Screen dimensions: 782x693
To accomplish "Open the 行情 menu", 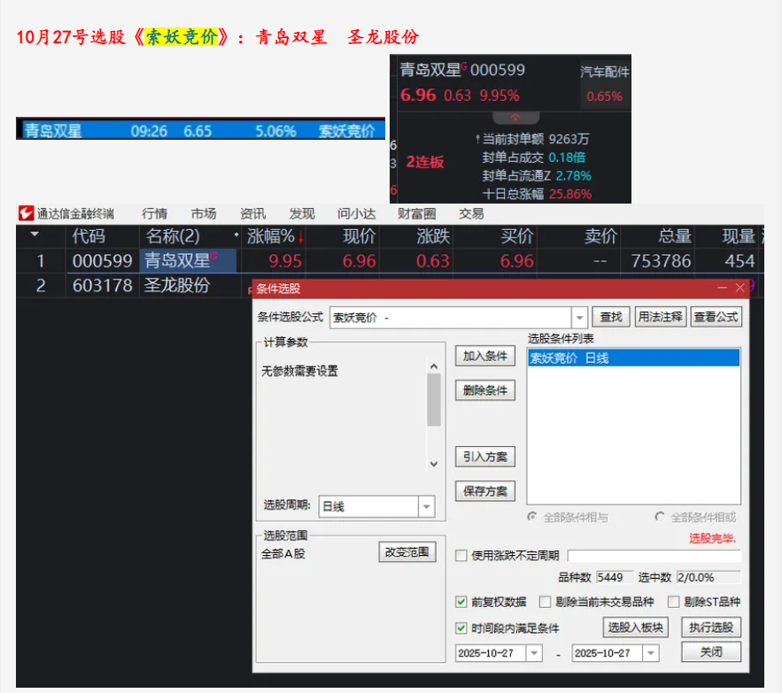I will (154, 213).
